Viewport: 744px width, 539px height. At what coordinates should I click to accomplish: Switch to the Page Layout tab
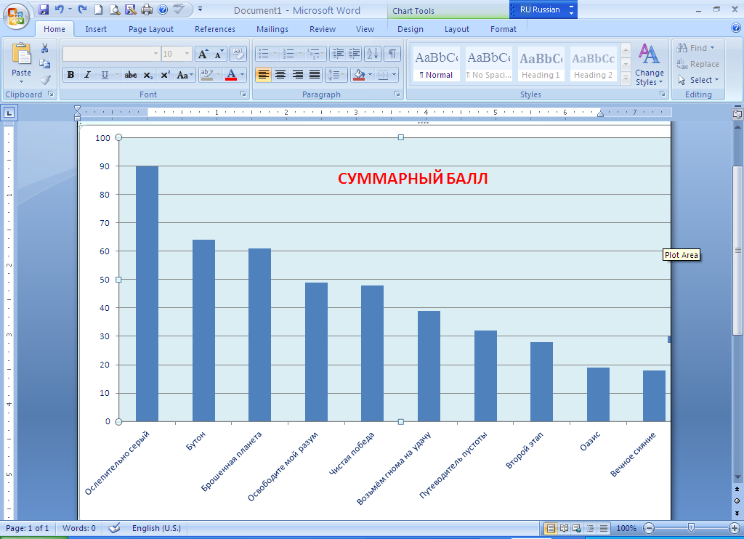click(151, 29)
